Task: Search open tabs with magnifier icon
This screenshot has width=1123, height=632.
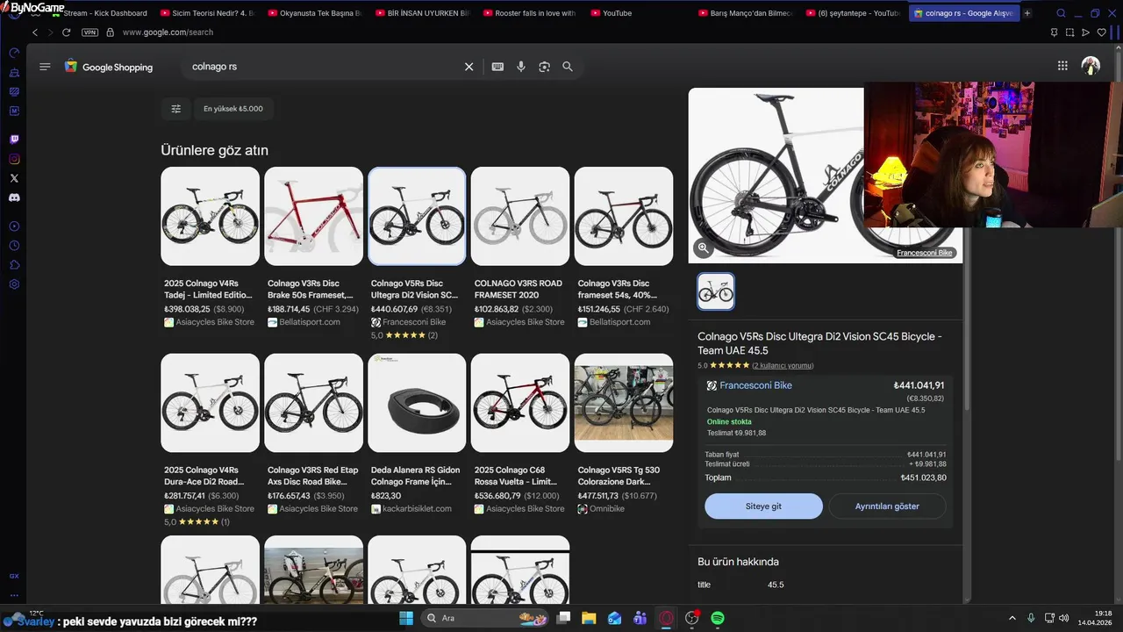Action: (1061, 13)
